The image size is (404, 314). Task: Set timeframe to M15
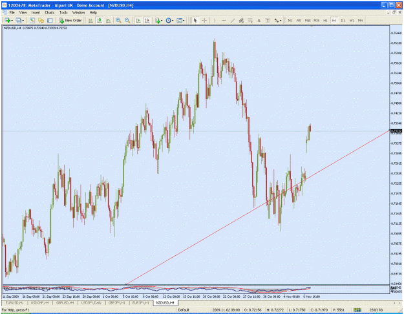[x=308, y=20]
